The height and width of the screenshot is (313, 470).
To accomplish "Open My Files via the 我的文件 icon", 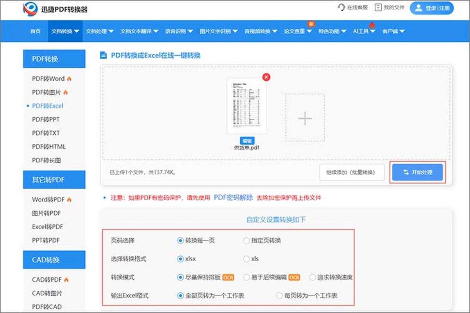I will [377, 7].
